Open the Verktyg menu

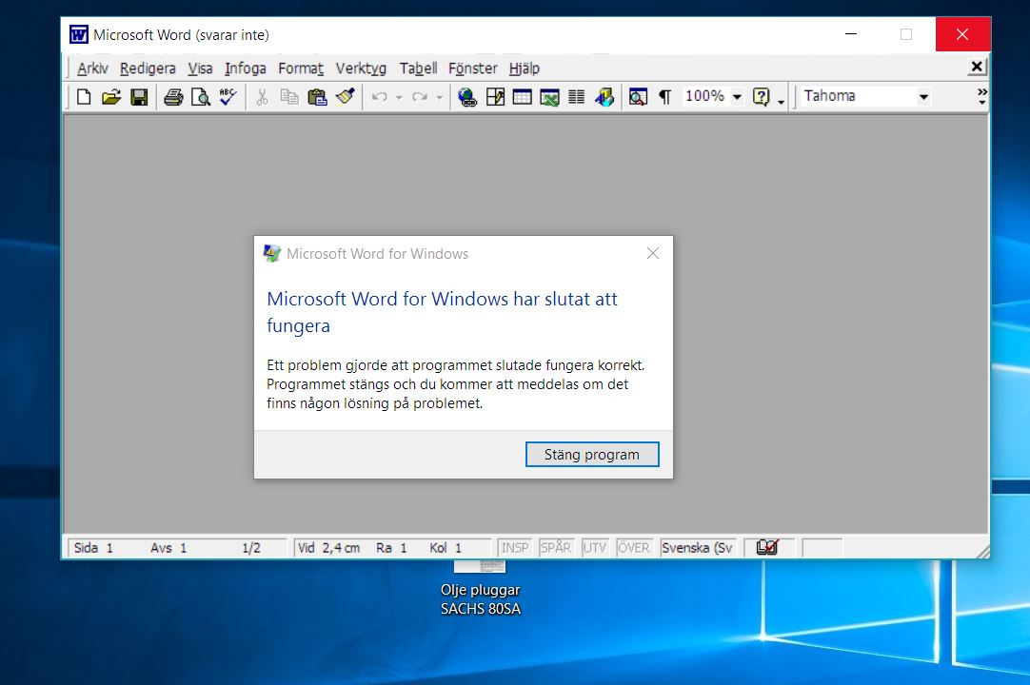(361, 68)
